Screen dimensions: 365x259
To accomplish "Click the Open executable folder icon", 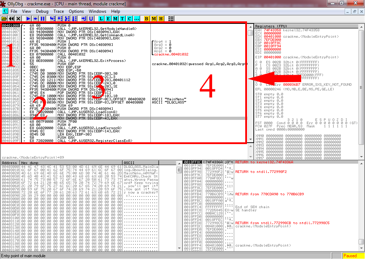I will 4,18.
